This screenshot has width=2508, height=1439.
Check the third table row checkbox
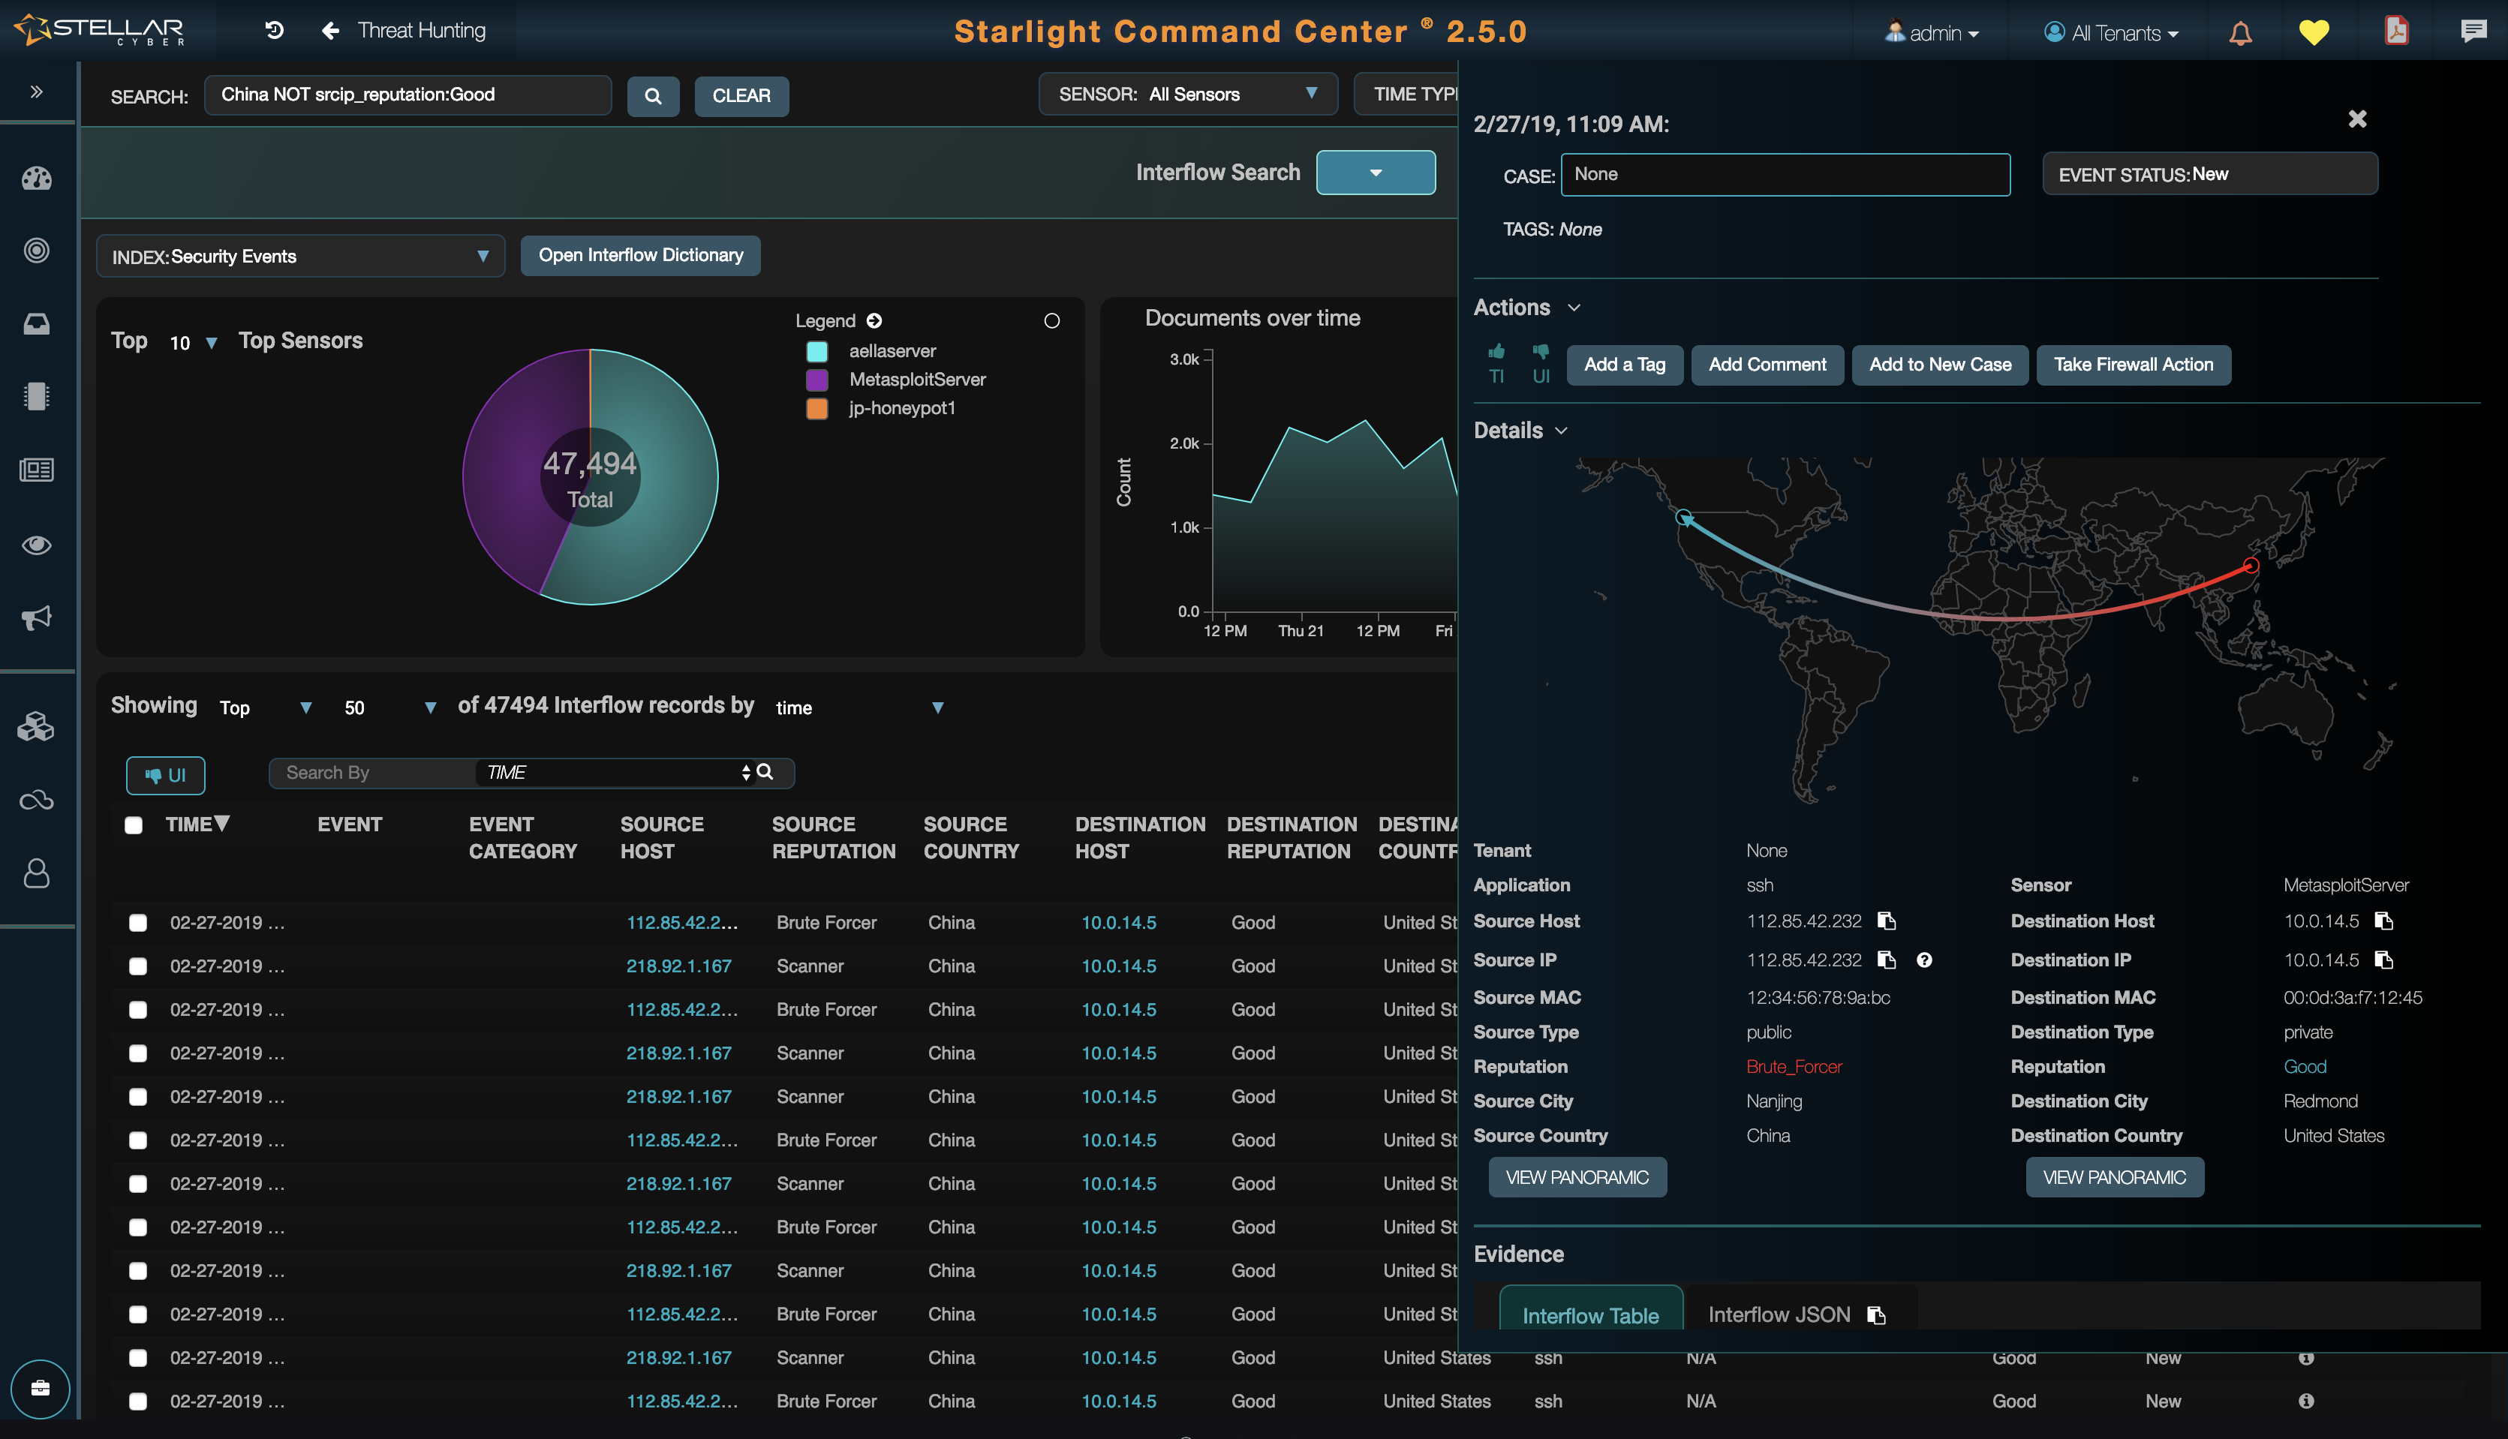pyautogui.click(x=137, y=1009)
